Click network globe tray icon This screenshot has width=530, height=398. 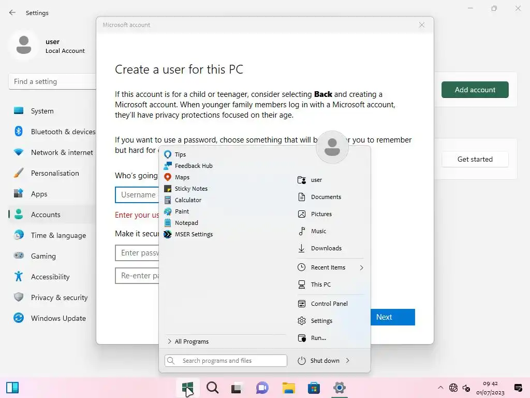pyautogui.click(x=453, y=388)
